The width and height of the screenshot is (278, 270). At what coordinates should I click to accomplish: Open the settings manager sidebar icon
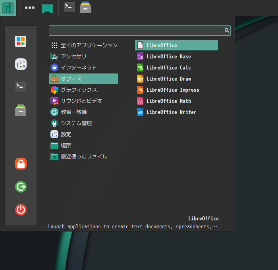click(x=21, y=64)
